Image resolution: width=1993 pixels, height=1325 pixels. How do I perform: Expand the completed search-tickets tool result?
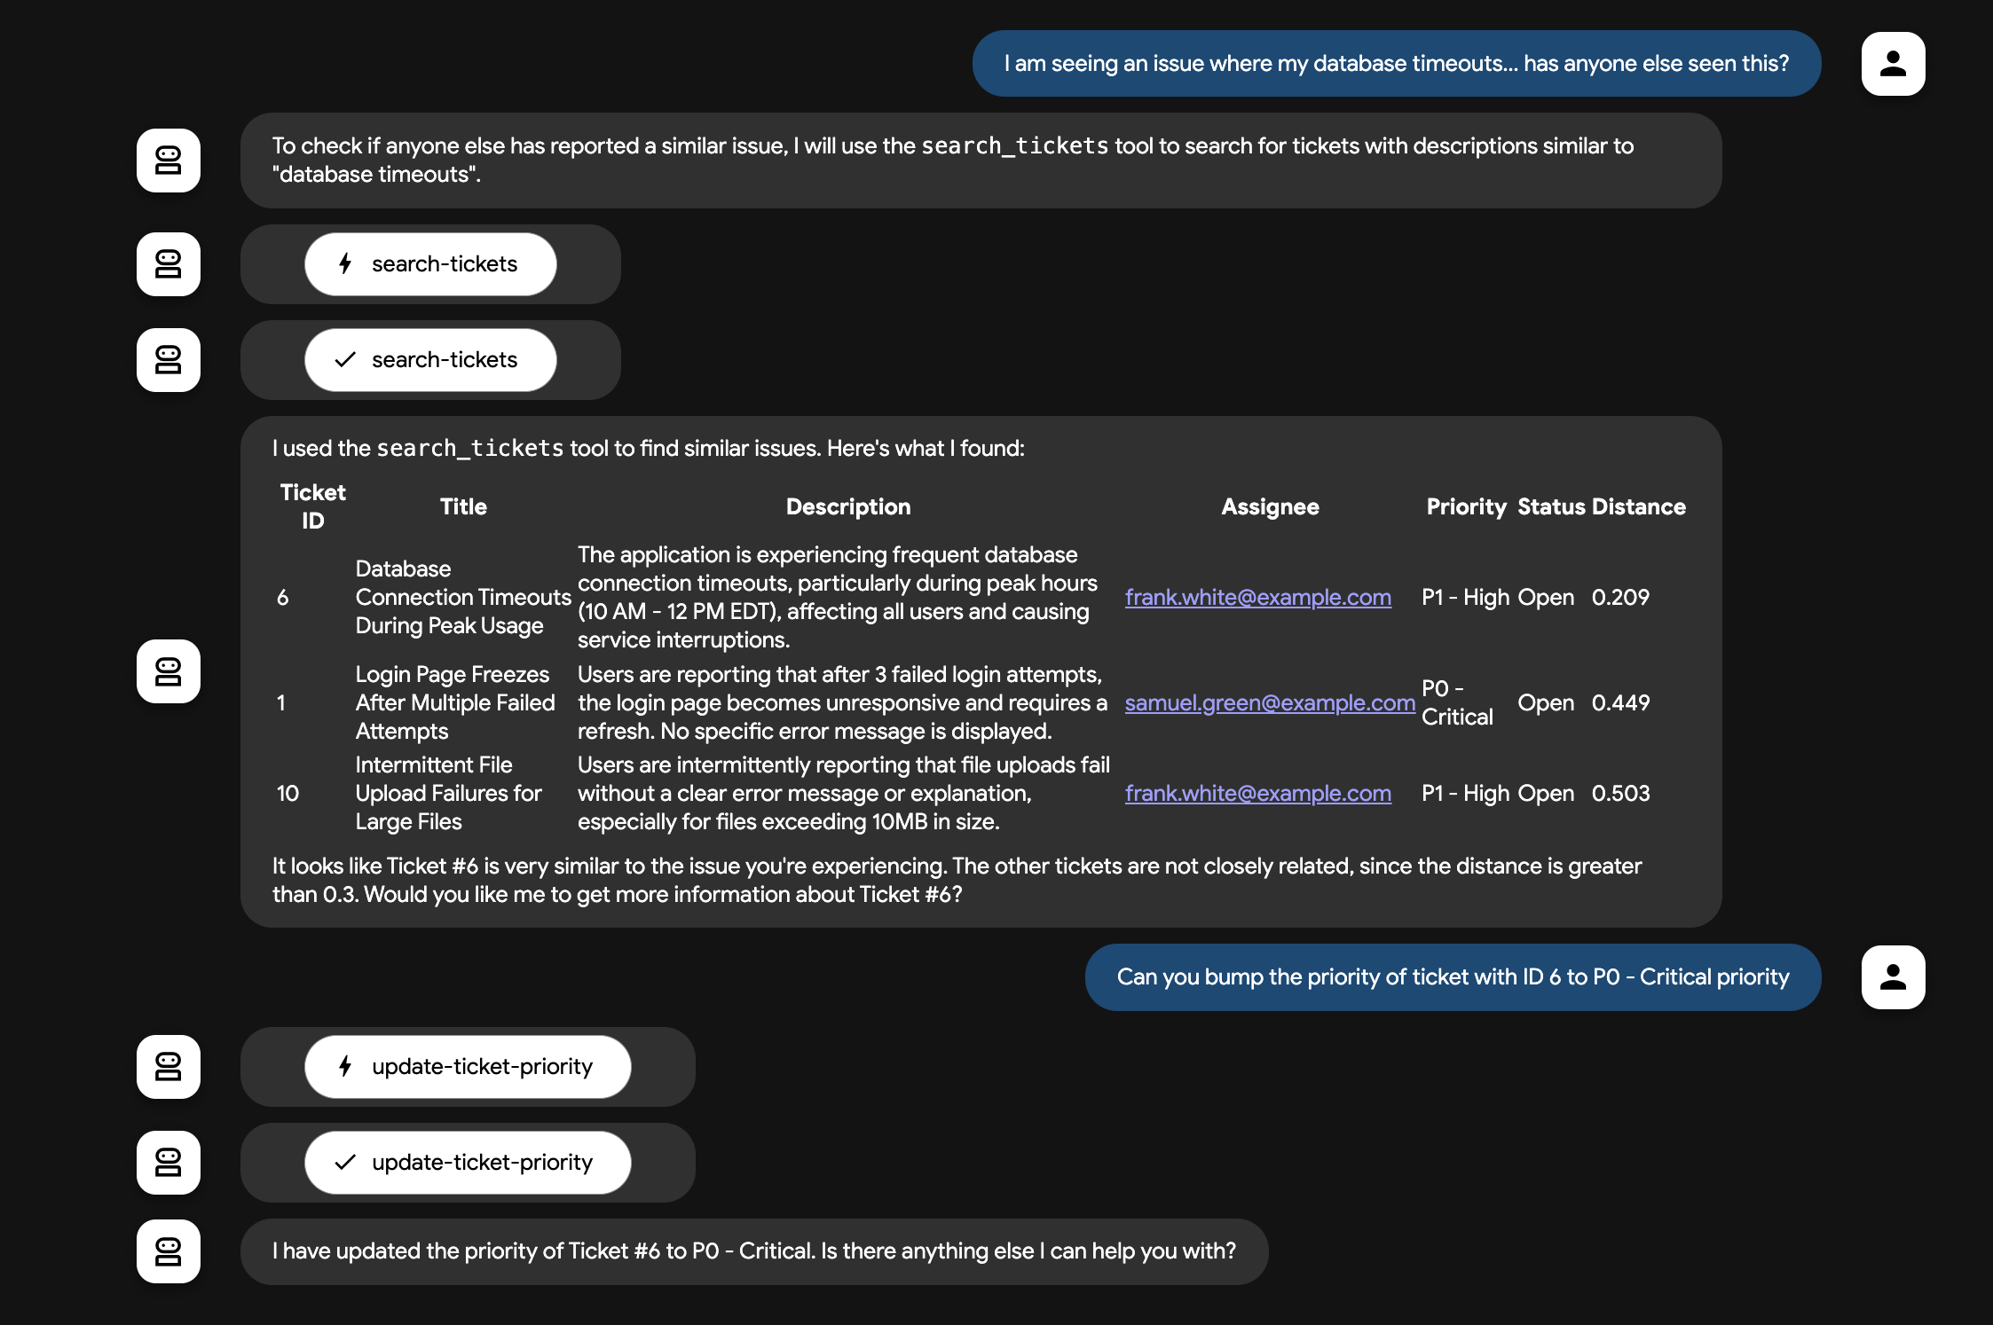430,360
